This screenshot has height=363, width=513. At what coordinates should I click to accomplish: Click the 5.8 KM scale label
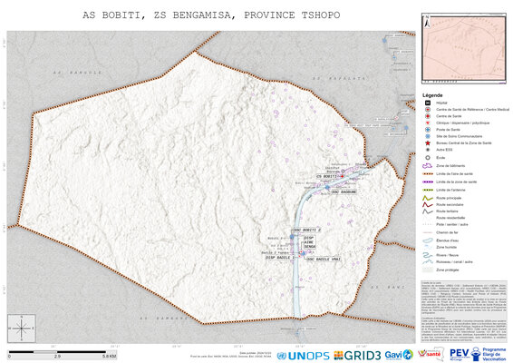click(x=109, y=357)
